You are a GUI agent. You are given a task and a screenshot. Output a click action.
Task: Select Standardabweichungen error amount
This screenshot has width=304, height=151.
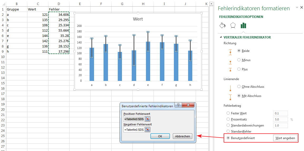coord(228,125)
